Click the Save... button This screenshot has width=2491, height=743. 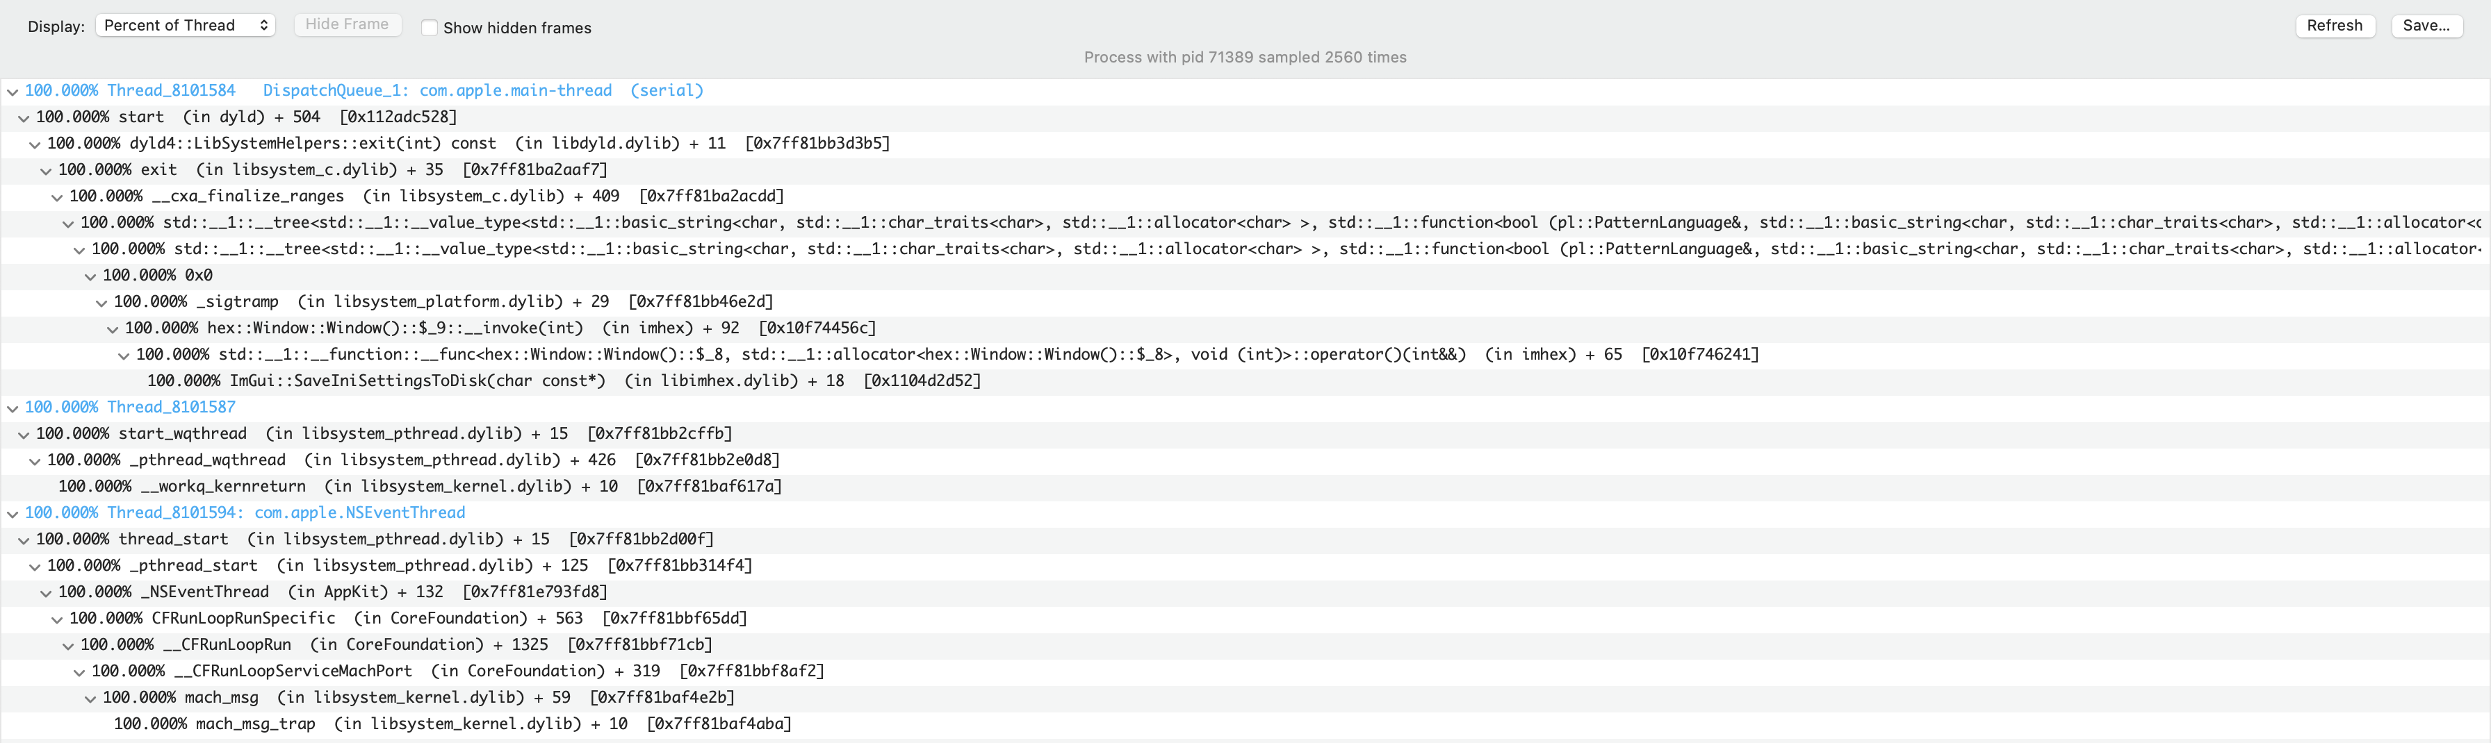coord(2426,25)
